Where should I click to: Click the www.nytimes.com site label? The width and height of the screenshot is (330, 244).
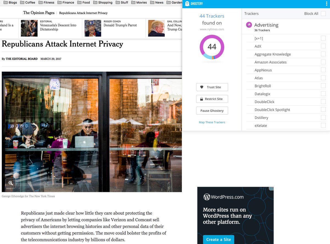[212, 29]
